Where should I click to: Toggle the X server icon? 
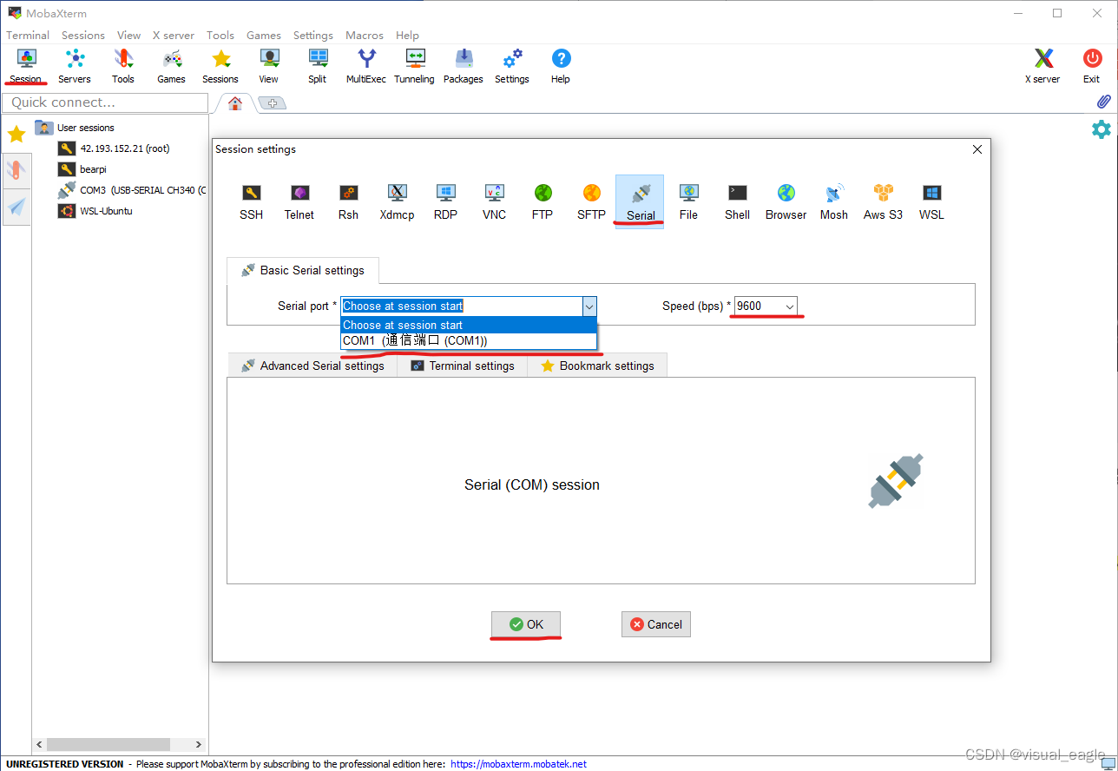click(x=1042, y=67)
